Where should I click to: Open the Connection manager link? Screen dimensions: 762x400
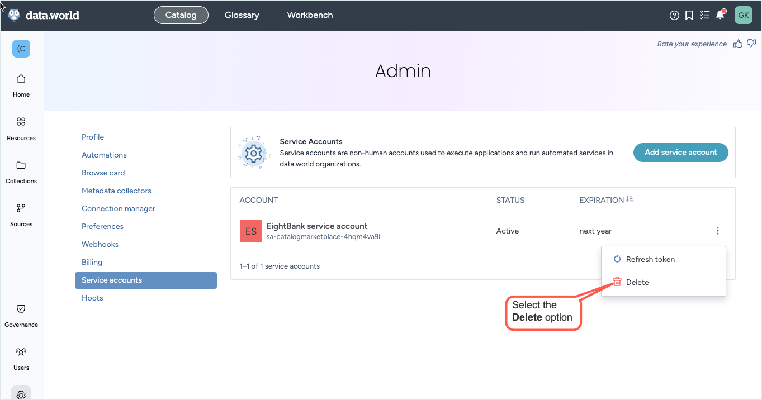click(119, 208)
